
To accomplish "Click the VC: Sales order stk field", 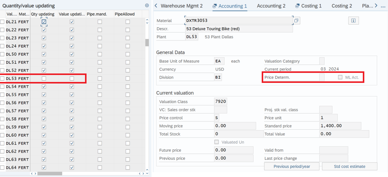I will tap(220, 110).
